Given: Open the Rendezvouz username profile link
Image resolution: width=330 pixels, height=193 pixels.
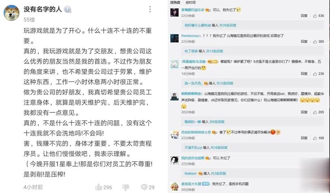Looking at the screenshot, I should tap(191, 36).
